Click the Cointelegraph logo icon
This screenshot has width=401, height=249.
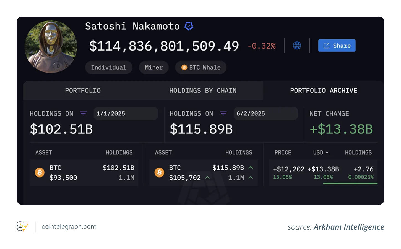click(22, 226)
